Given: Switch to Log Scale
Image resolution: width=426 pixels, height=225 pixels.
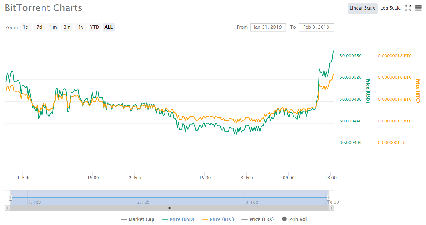Looking at the screenshot, I should [390, 8].
